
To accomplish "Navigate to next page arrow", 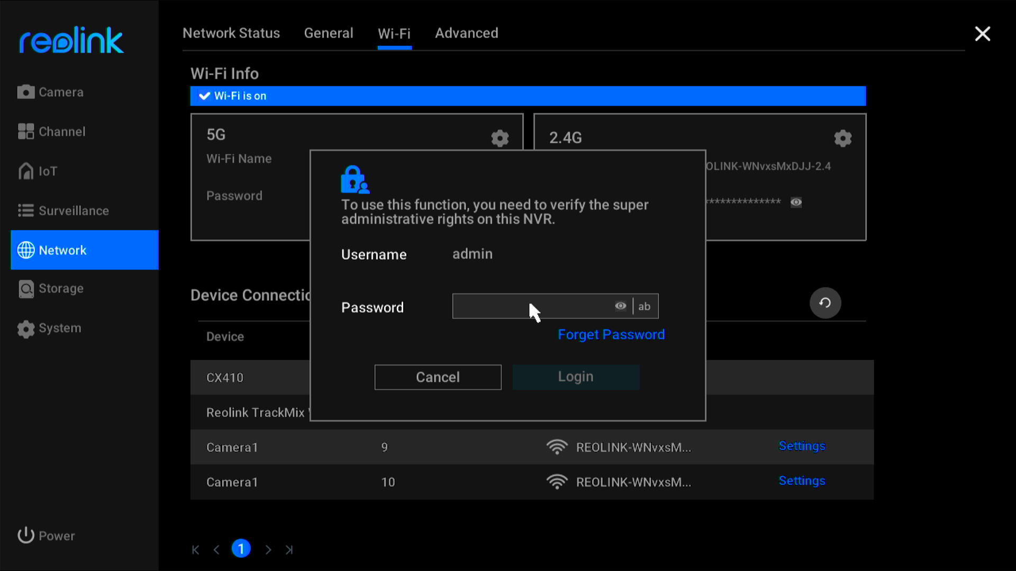I will point(267,549).
